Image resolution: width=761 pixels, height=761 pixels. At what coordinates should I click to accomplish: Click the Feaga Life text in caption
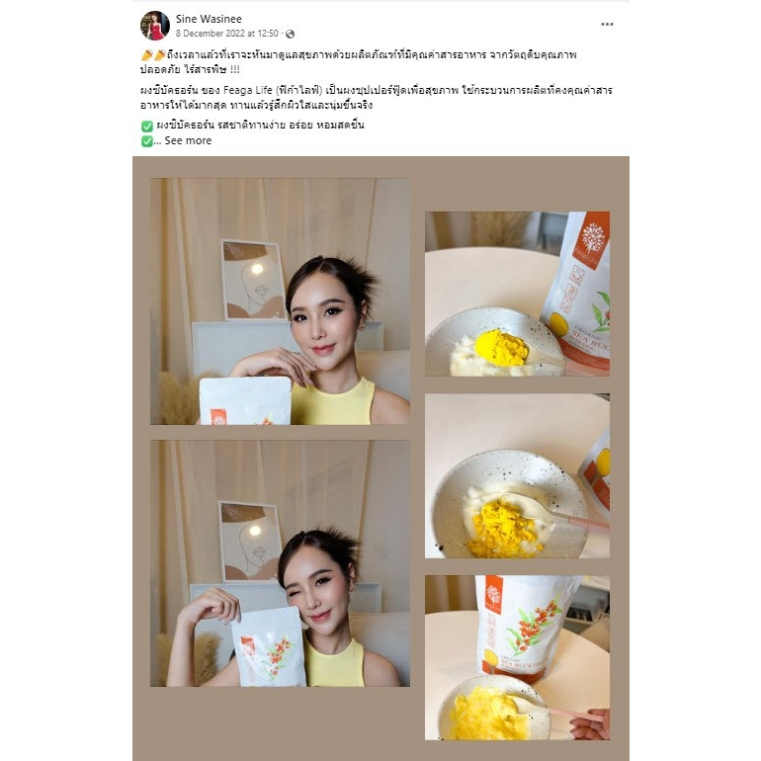248,90
